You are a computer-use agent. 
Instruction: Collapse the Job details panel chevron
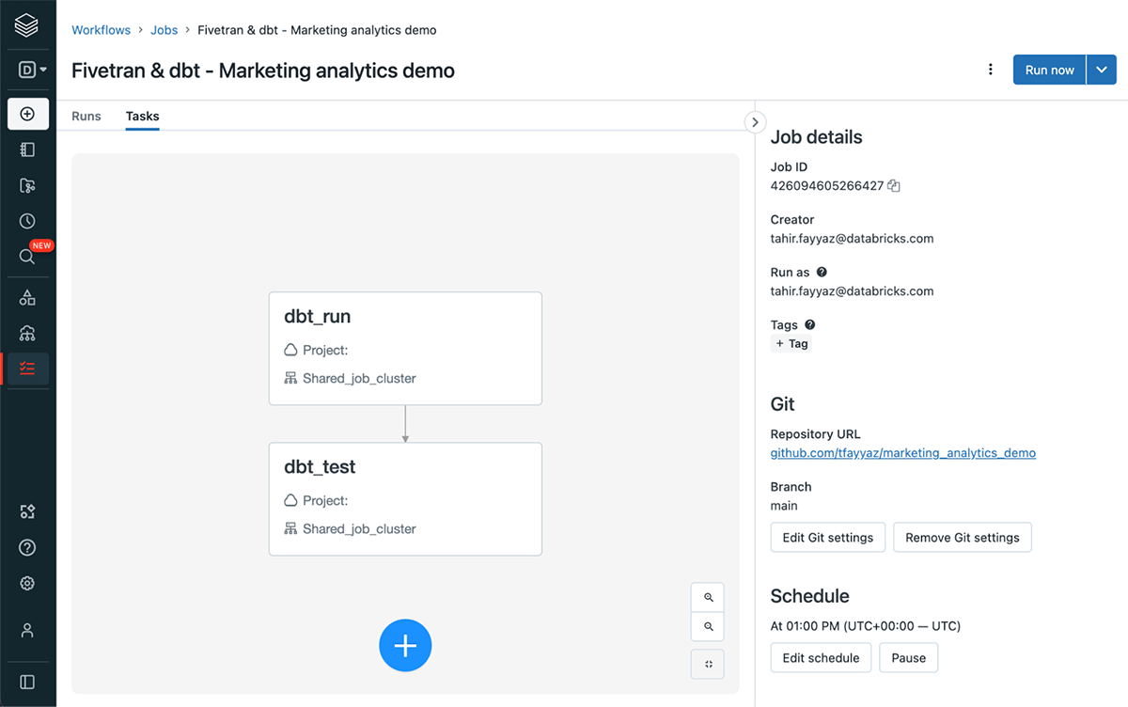(755, 122)
